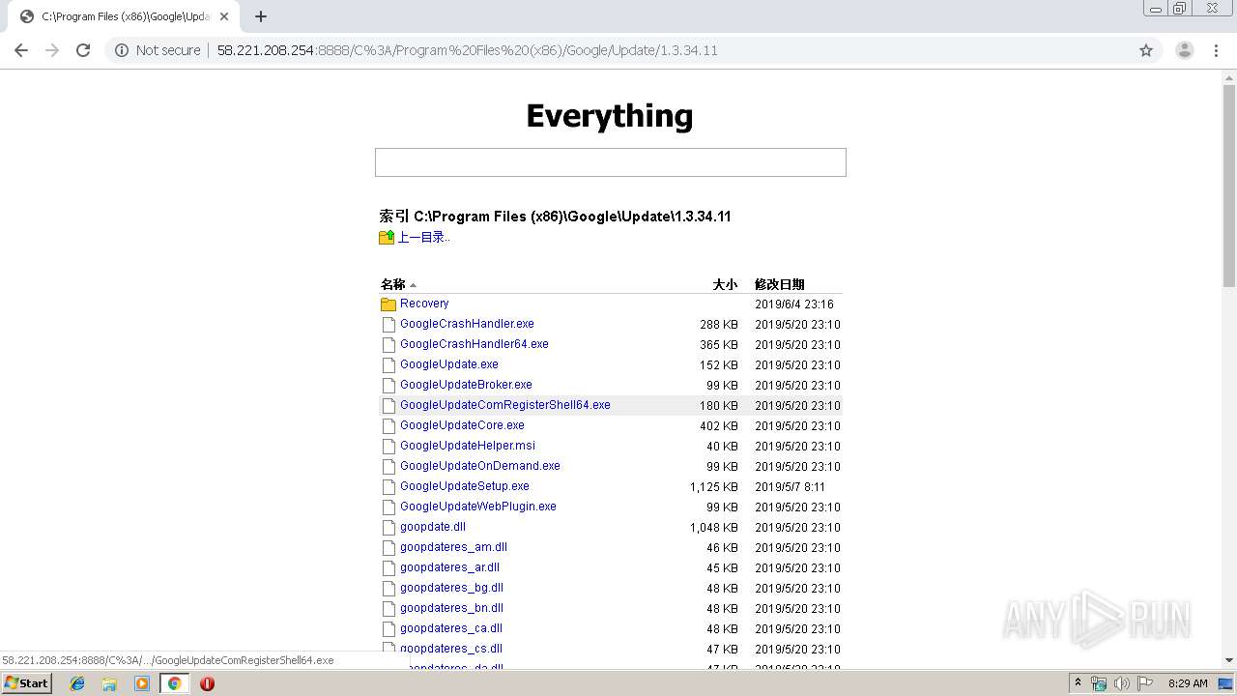This screenshot has height=696, width=1237.
Task: Click file icon beside GoogleUpdateHelper.msi
Action: pos(388,447)
